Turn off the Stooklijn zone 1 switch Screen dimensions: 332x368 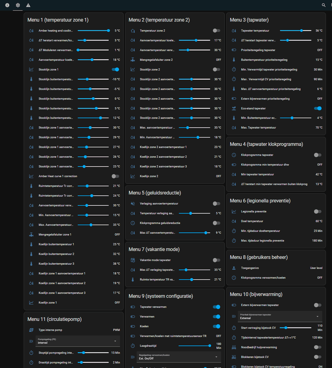coord(115,69)
